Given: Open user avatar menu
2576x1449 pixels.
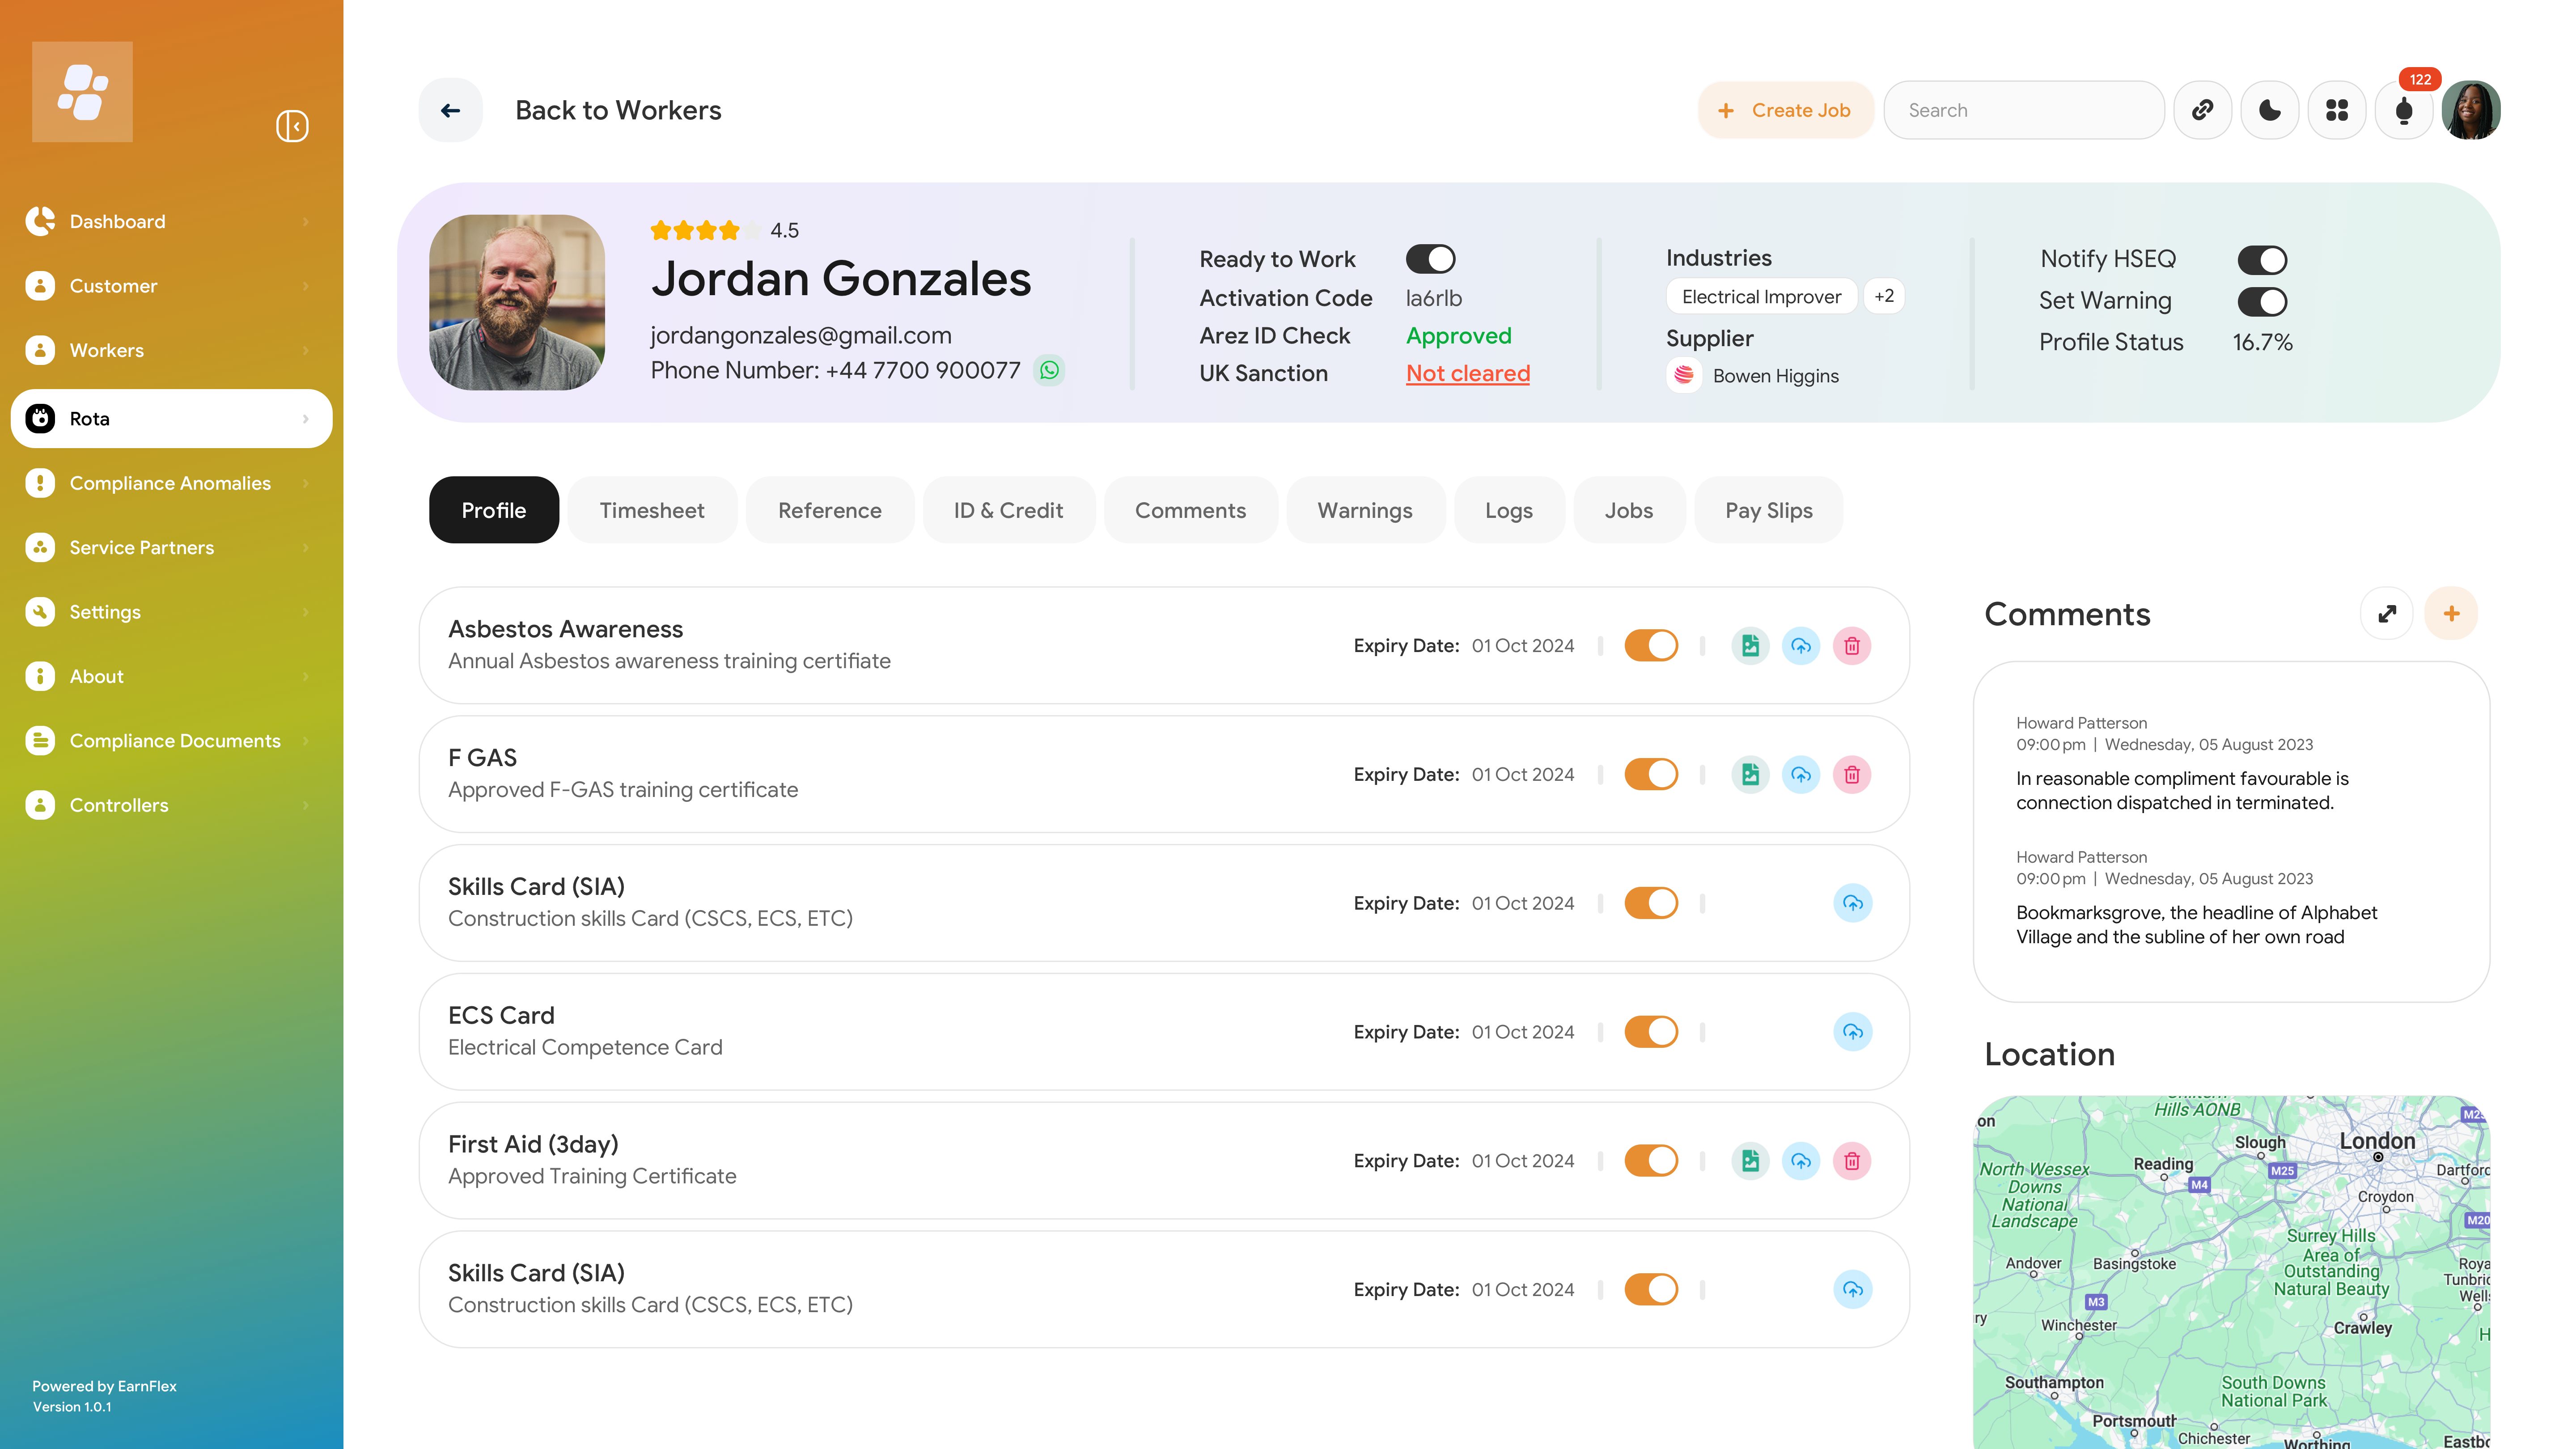Looking at the screenshot, I should [x=2471, y=110].
